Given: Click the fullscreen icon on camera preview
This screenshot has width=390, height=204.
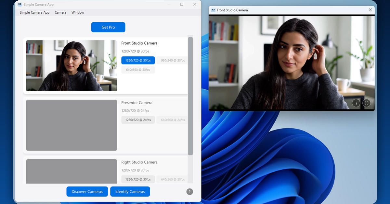Looking at the screenshot, I should click(367, 103).
